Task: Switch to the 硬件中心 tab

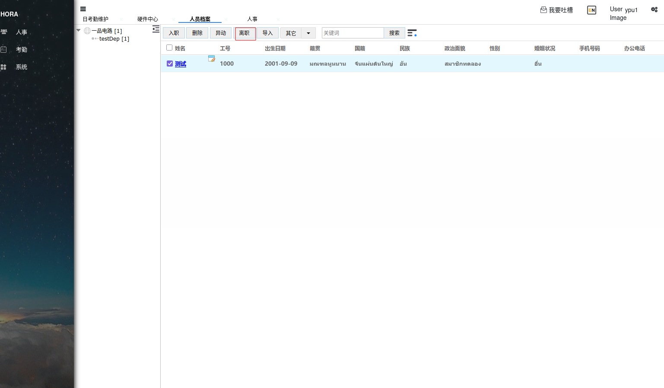Action: click(148, 19)
